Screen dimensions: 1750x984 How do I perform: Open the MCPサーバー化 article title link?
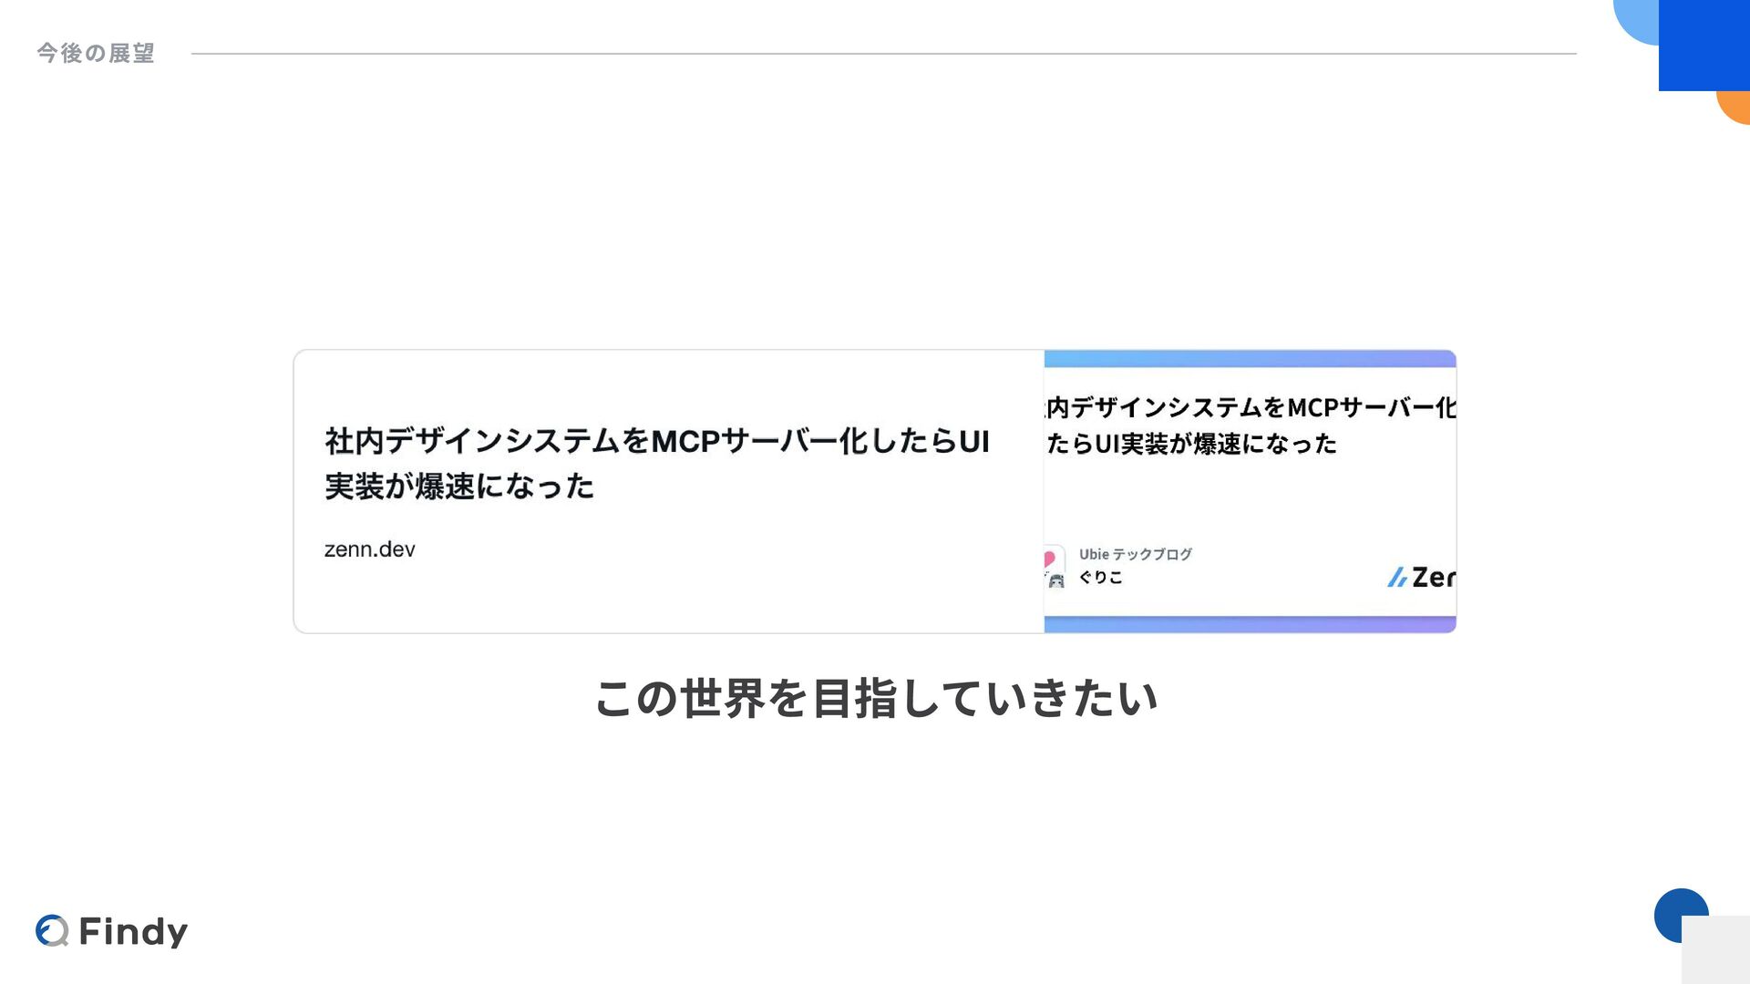tap(657, 463)
